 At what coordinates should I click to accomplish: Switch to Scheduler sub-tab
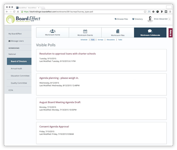point(84,40)
